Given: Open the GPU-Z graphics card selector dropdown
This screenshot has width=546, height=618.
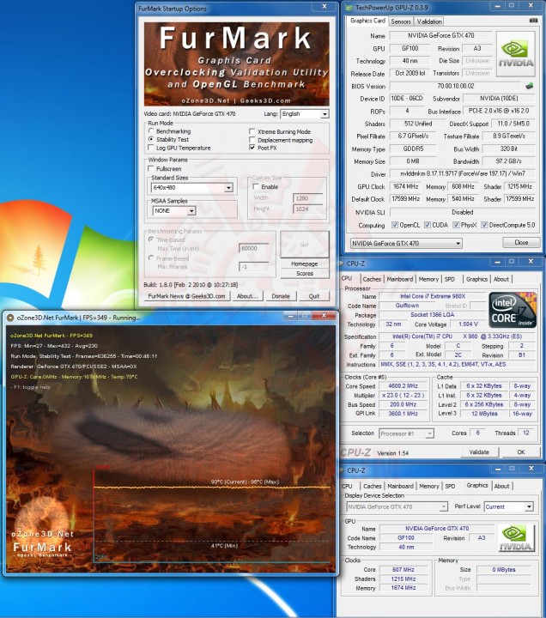Looking at the screenshot, I should pyautogui.click(x=406, y=243).
